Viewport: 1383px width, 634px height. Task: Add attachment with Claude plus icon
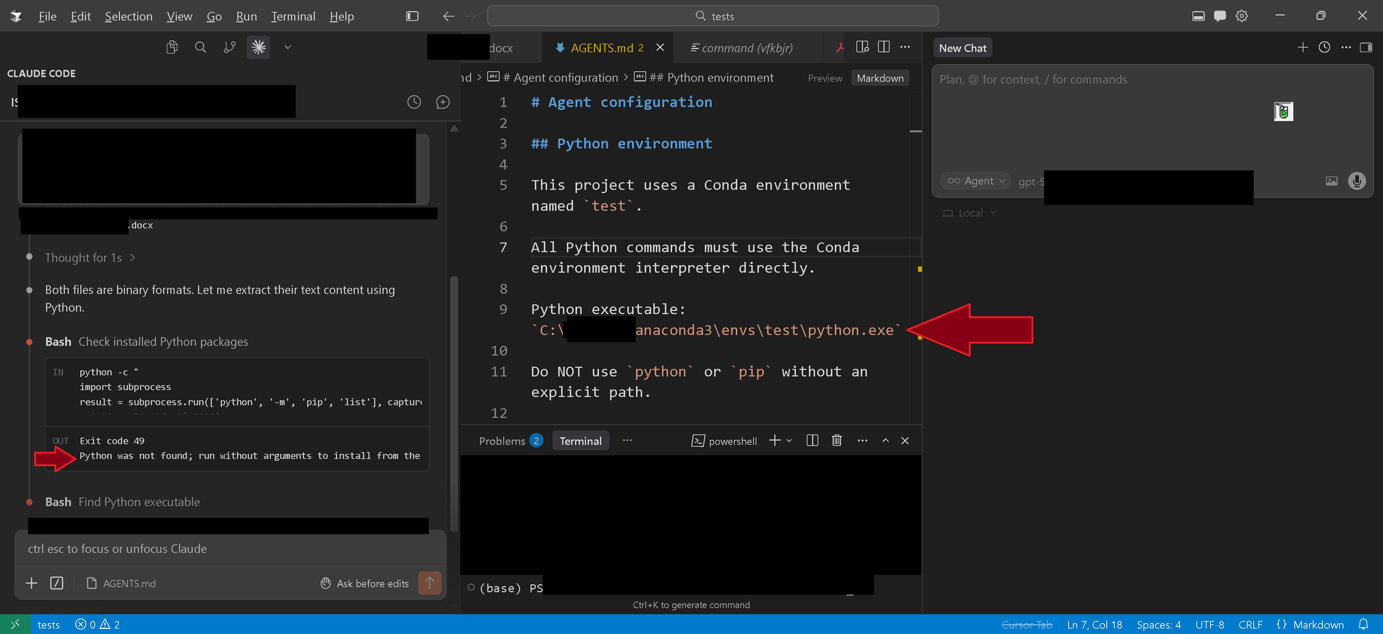[x=32, y=583]
